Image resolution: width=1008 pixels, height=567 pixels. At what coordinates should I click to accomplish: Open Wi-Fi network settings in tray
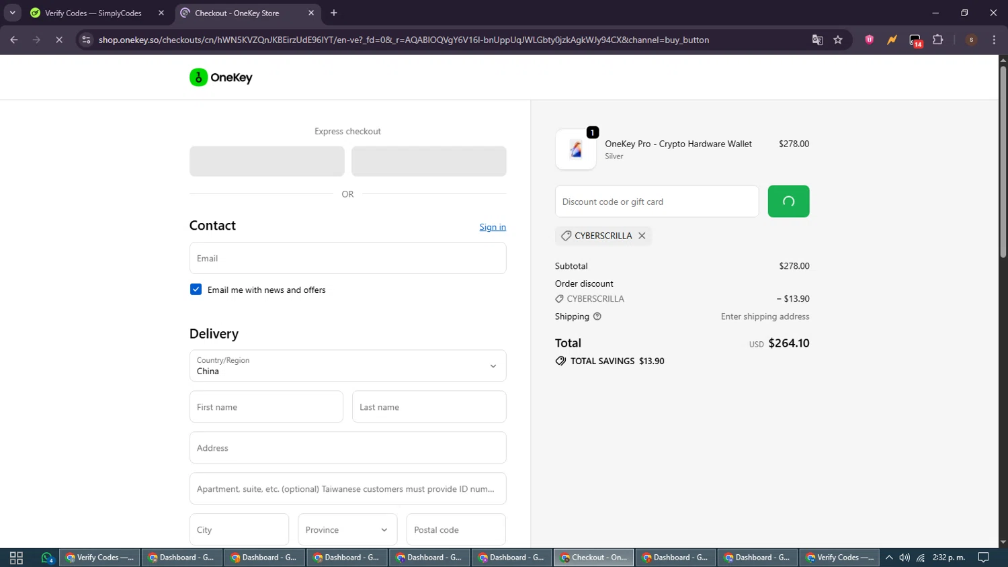coord(921,558)
